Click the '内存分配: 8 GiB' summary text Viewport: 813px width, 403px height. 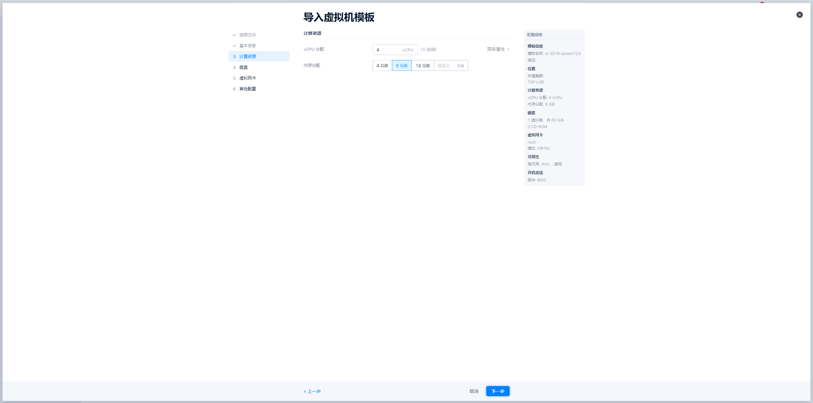point(541,104)
